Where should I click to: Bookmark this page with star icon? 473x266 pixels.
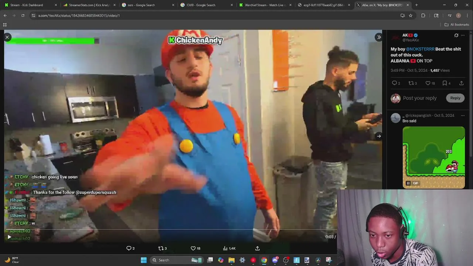[411, 16]
